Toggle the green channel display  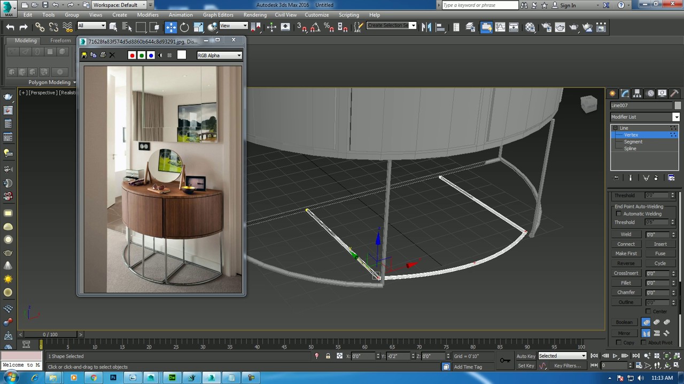[142, 55]
